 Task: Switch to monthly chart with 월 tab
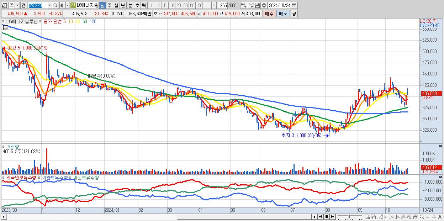tap(116, 6)
